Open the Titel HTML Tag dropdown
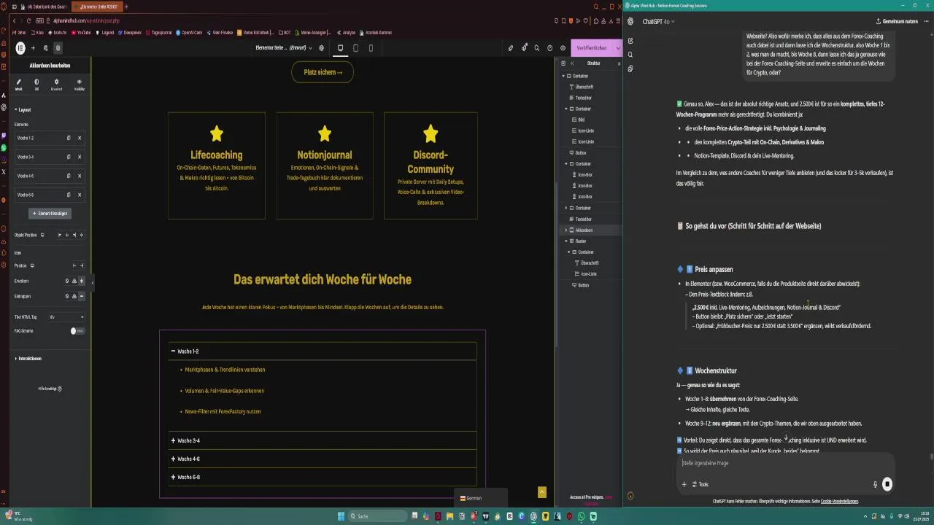Viewport: 934px width, 525px height. [67, 317]
